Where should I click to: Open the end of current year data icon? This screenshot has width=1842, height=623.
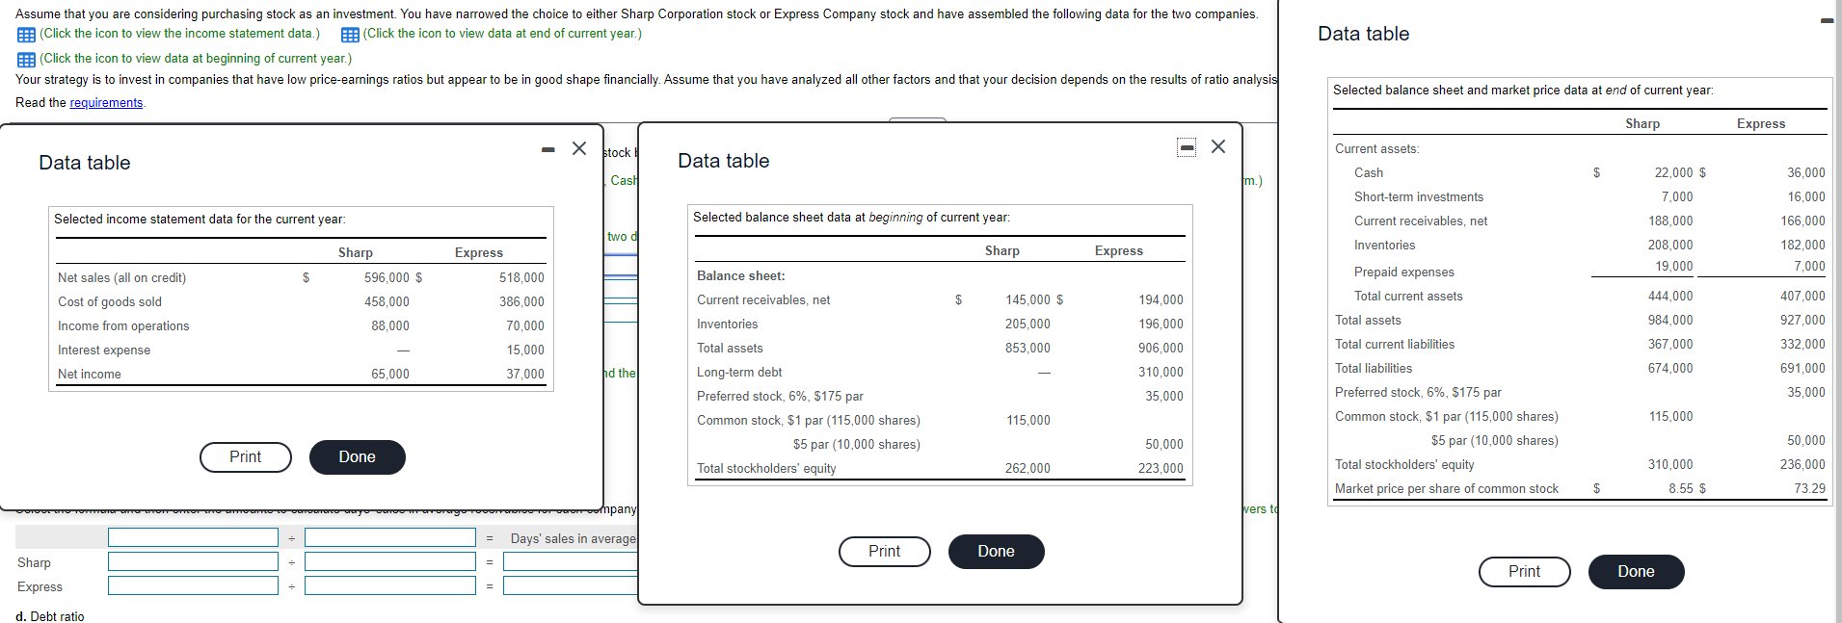[x=350, y=35]
